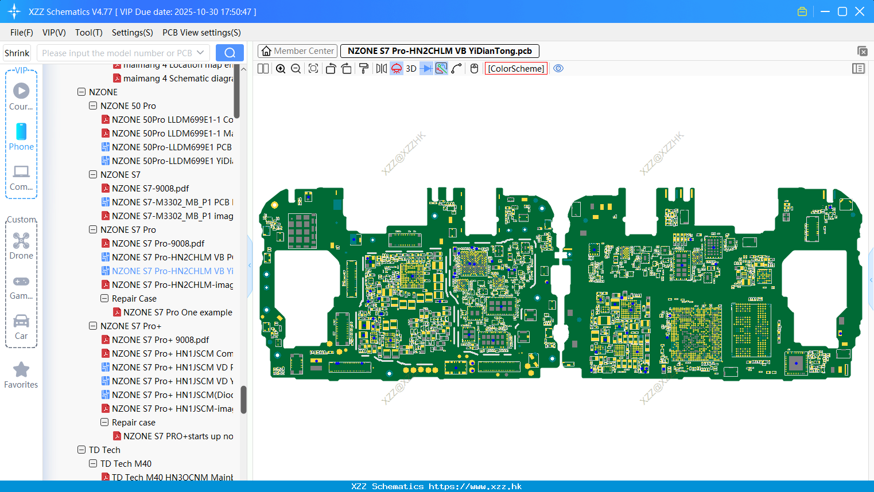Open the mouse settings icon

click(474, 68)
